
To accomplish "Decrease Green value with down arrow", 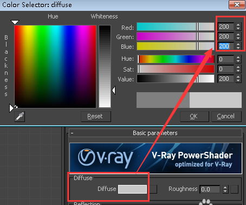I will pyautogui.click(x=238, y=39).
